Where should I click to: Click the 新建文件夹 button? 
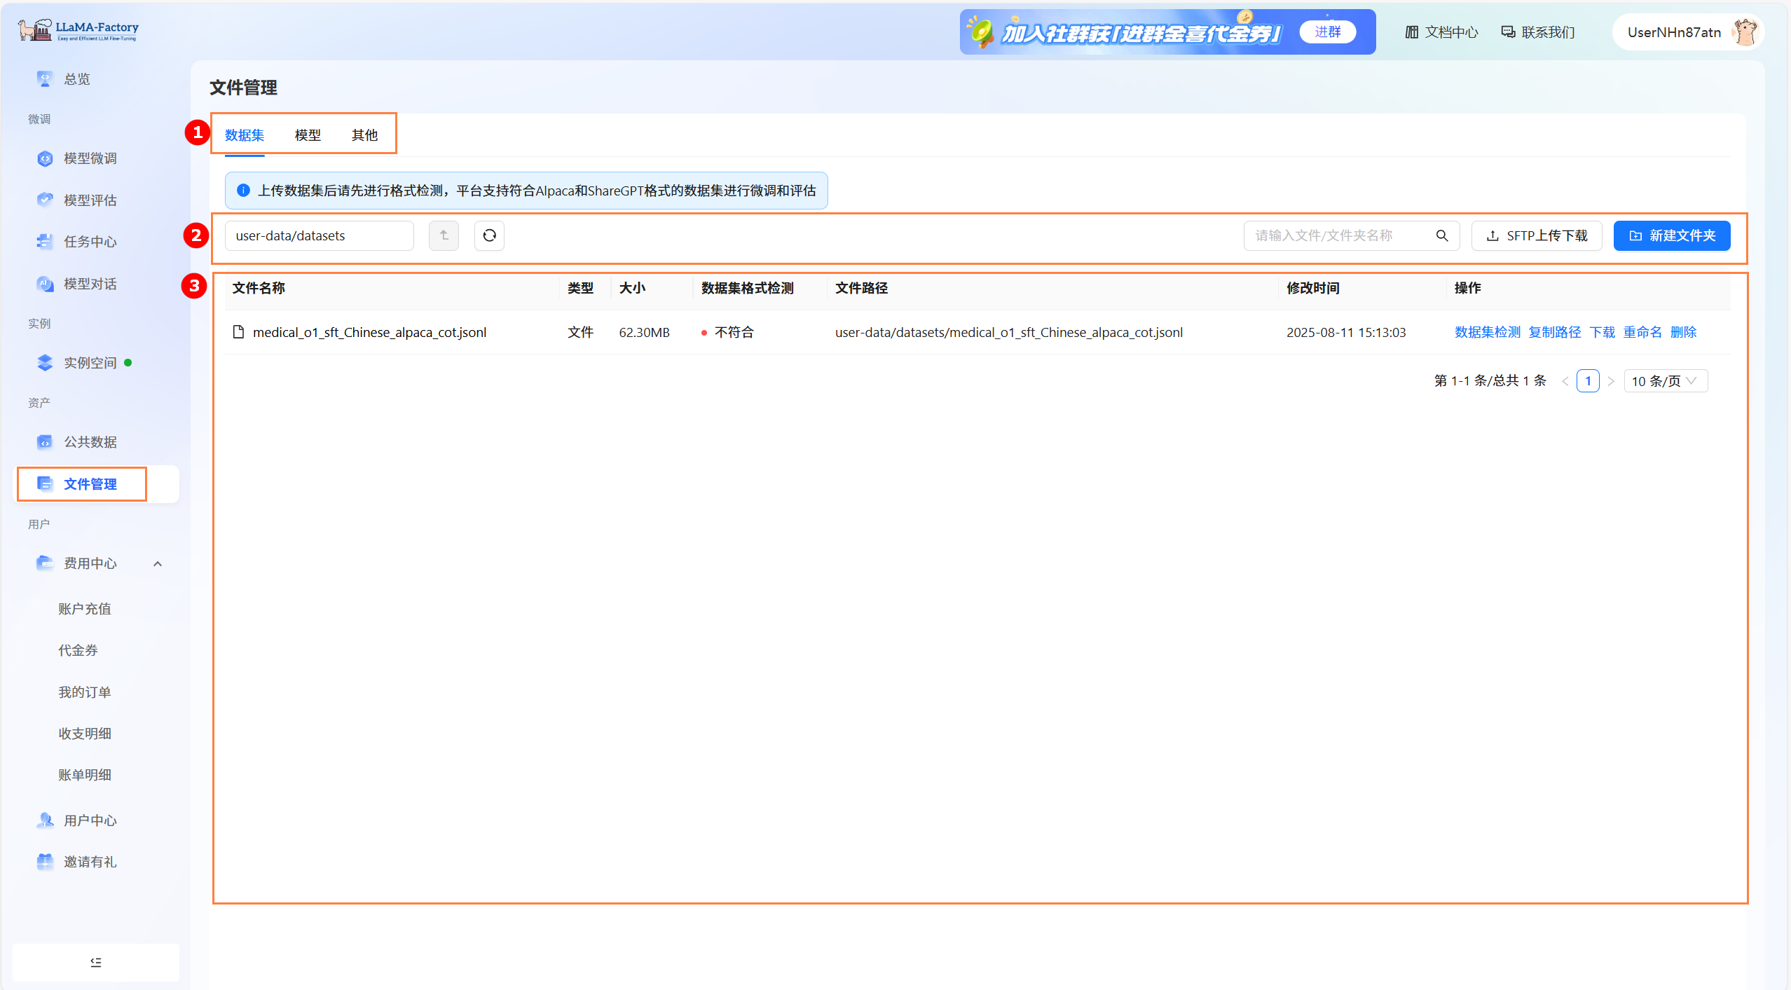click(1671, 235)
